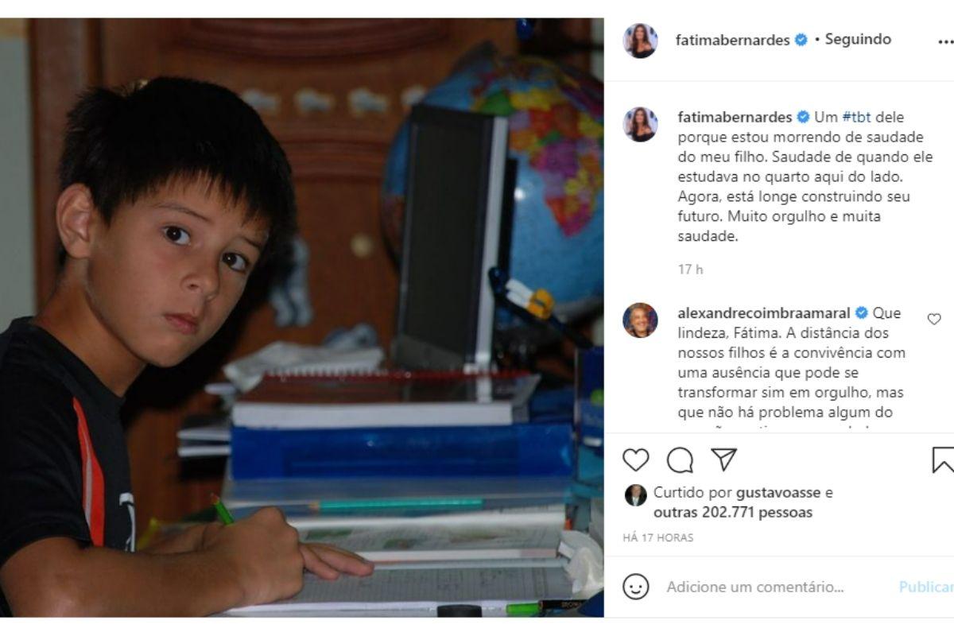
Task: Toggle the Seguindo follow status
Action: pos(858,39)
